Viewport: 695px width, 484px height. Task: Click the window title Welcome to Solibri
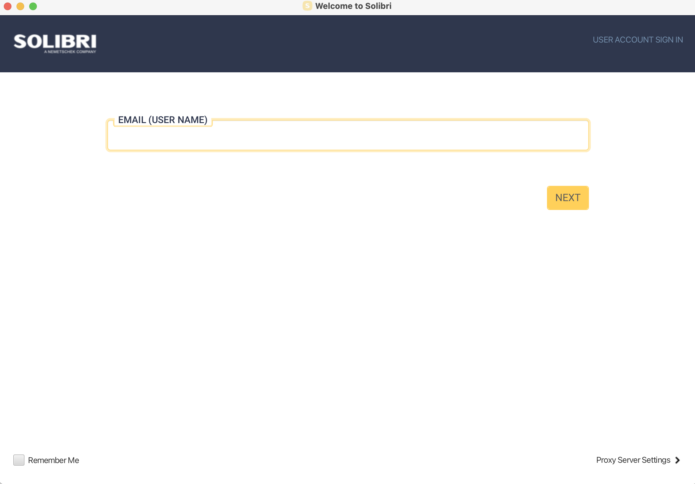353,6
